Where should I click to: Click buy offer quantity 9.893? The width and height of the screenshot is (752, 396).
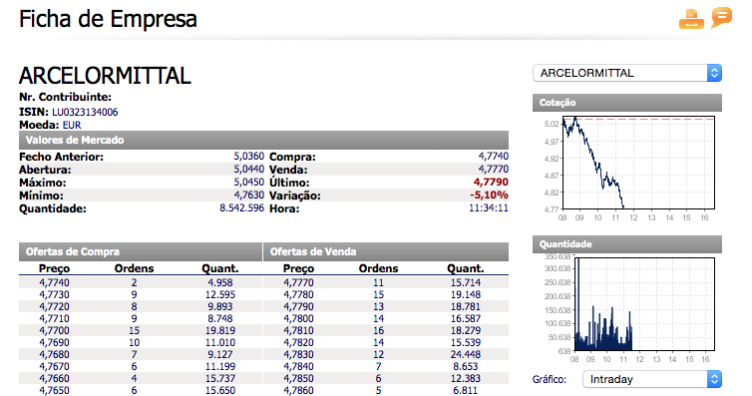(220, 306)
